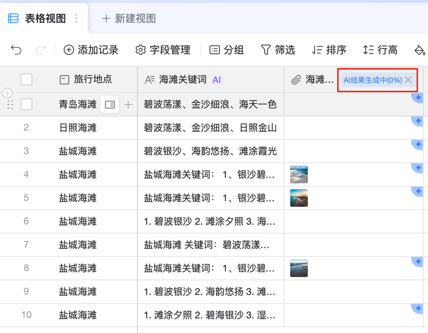Screen dimensions: 428x333
Task: Click 新建视图 to create a view
Action: 129,19
